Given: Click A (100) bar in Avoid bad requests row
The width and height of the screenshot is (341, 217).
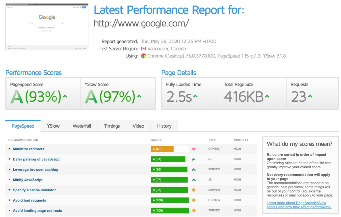Looking at the screenshot, I should pyautogui.click(x=170, y=200).
